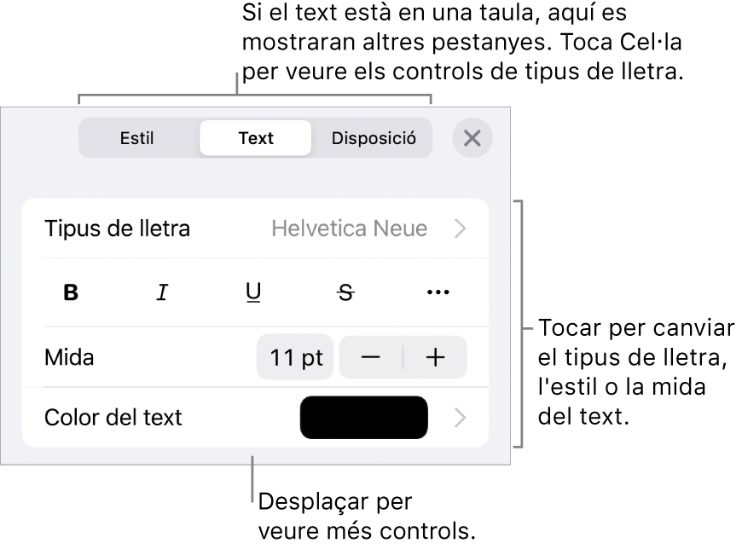
Task: Tap the Mida label
Action: click(x=69, y=357)
